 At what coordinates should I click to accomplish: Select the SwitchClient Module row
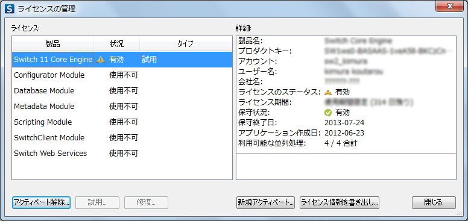click(x=122, y=138)
